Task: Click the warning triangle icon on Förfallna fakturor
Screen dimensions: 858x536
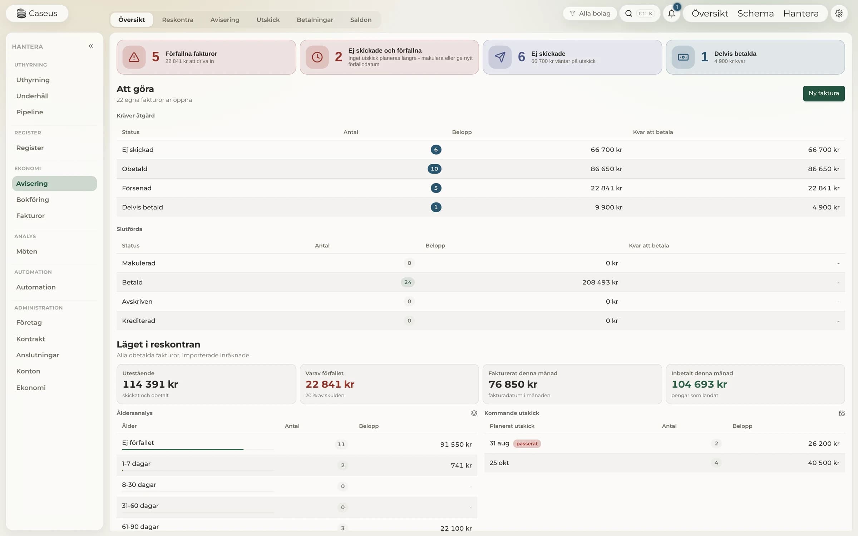Action: [134, 57]
